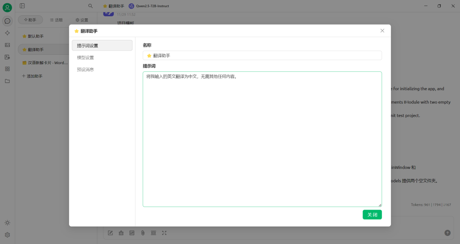Open the mini apps grid icon

(x=7, y=69)
